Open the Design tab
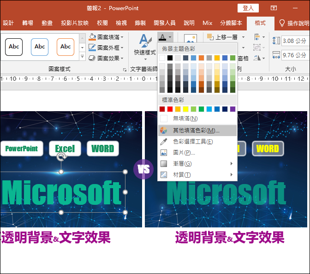This screenshot has height=274, width=310. 8,23
